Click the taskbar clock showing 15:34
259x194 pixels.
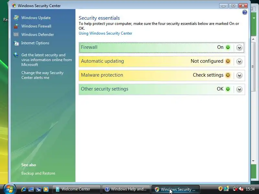250,189
